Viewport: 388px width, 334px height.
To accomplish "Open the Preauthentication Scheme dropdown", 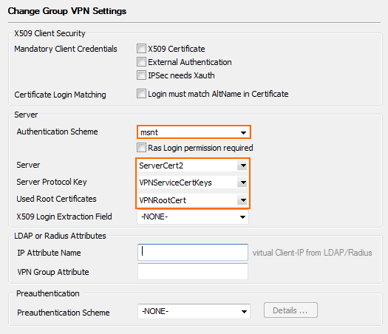I will tap(194, 311).
